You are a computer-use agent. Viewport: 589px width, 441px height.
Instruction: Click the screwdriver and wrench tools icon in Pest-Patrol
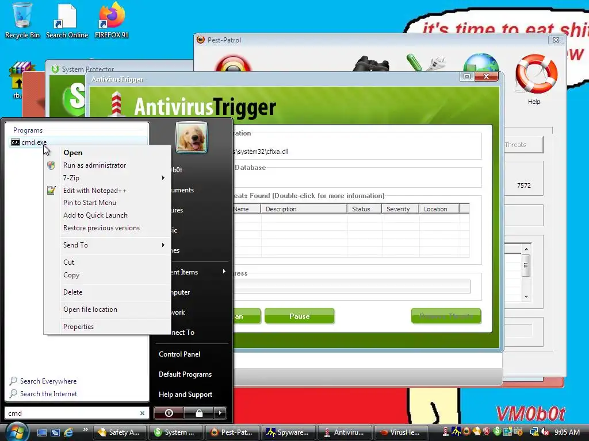coord(426,63)
